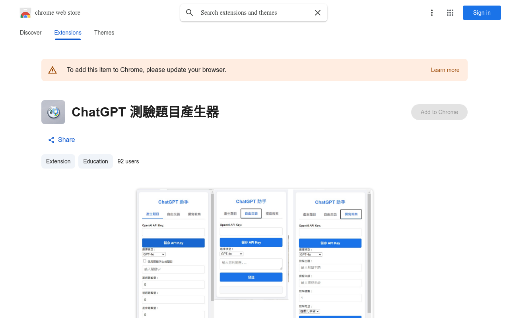
Task: Click the Sign in button
Action: coord(482,13)
